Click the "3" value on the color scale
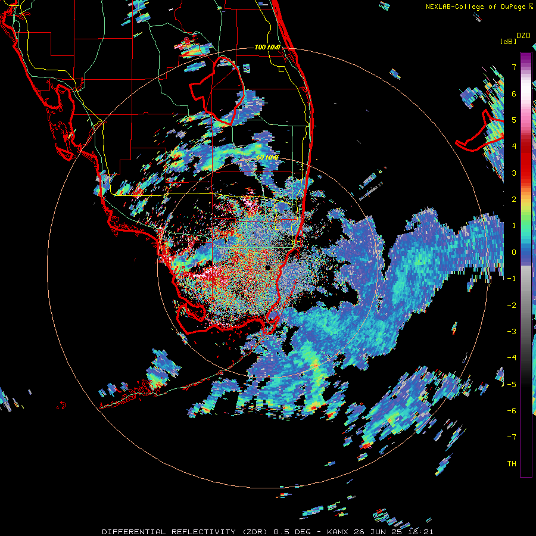This screenshot has height=536, width=536. tap(514, 173)
